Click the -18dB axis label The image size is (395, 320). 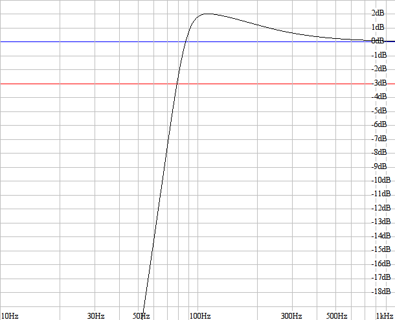tap(381, 291)
